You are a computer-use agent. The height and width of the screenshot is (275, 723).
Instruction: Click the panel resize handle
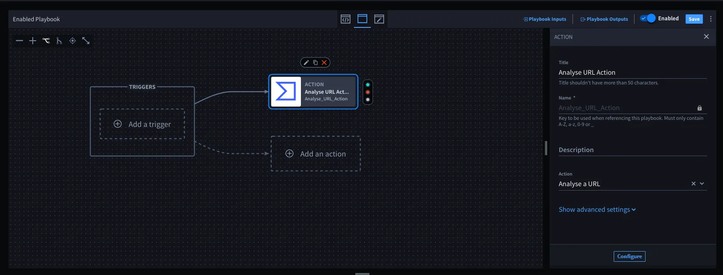click(546, 148)
